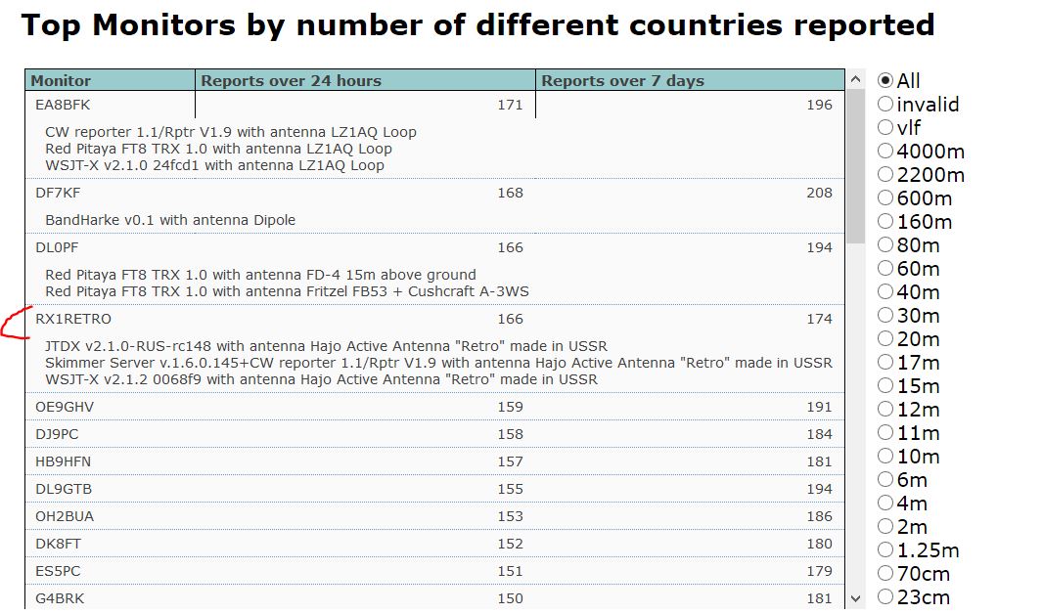This screenshot has width=1043, height=614.
Task: Select the 80m band option
Action: tap(885, 245)
